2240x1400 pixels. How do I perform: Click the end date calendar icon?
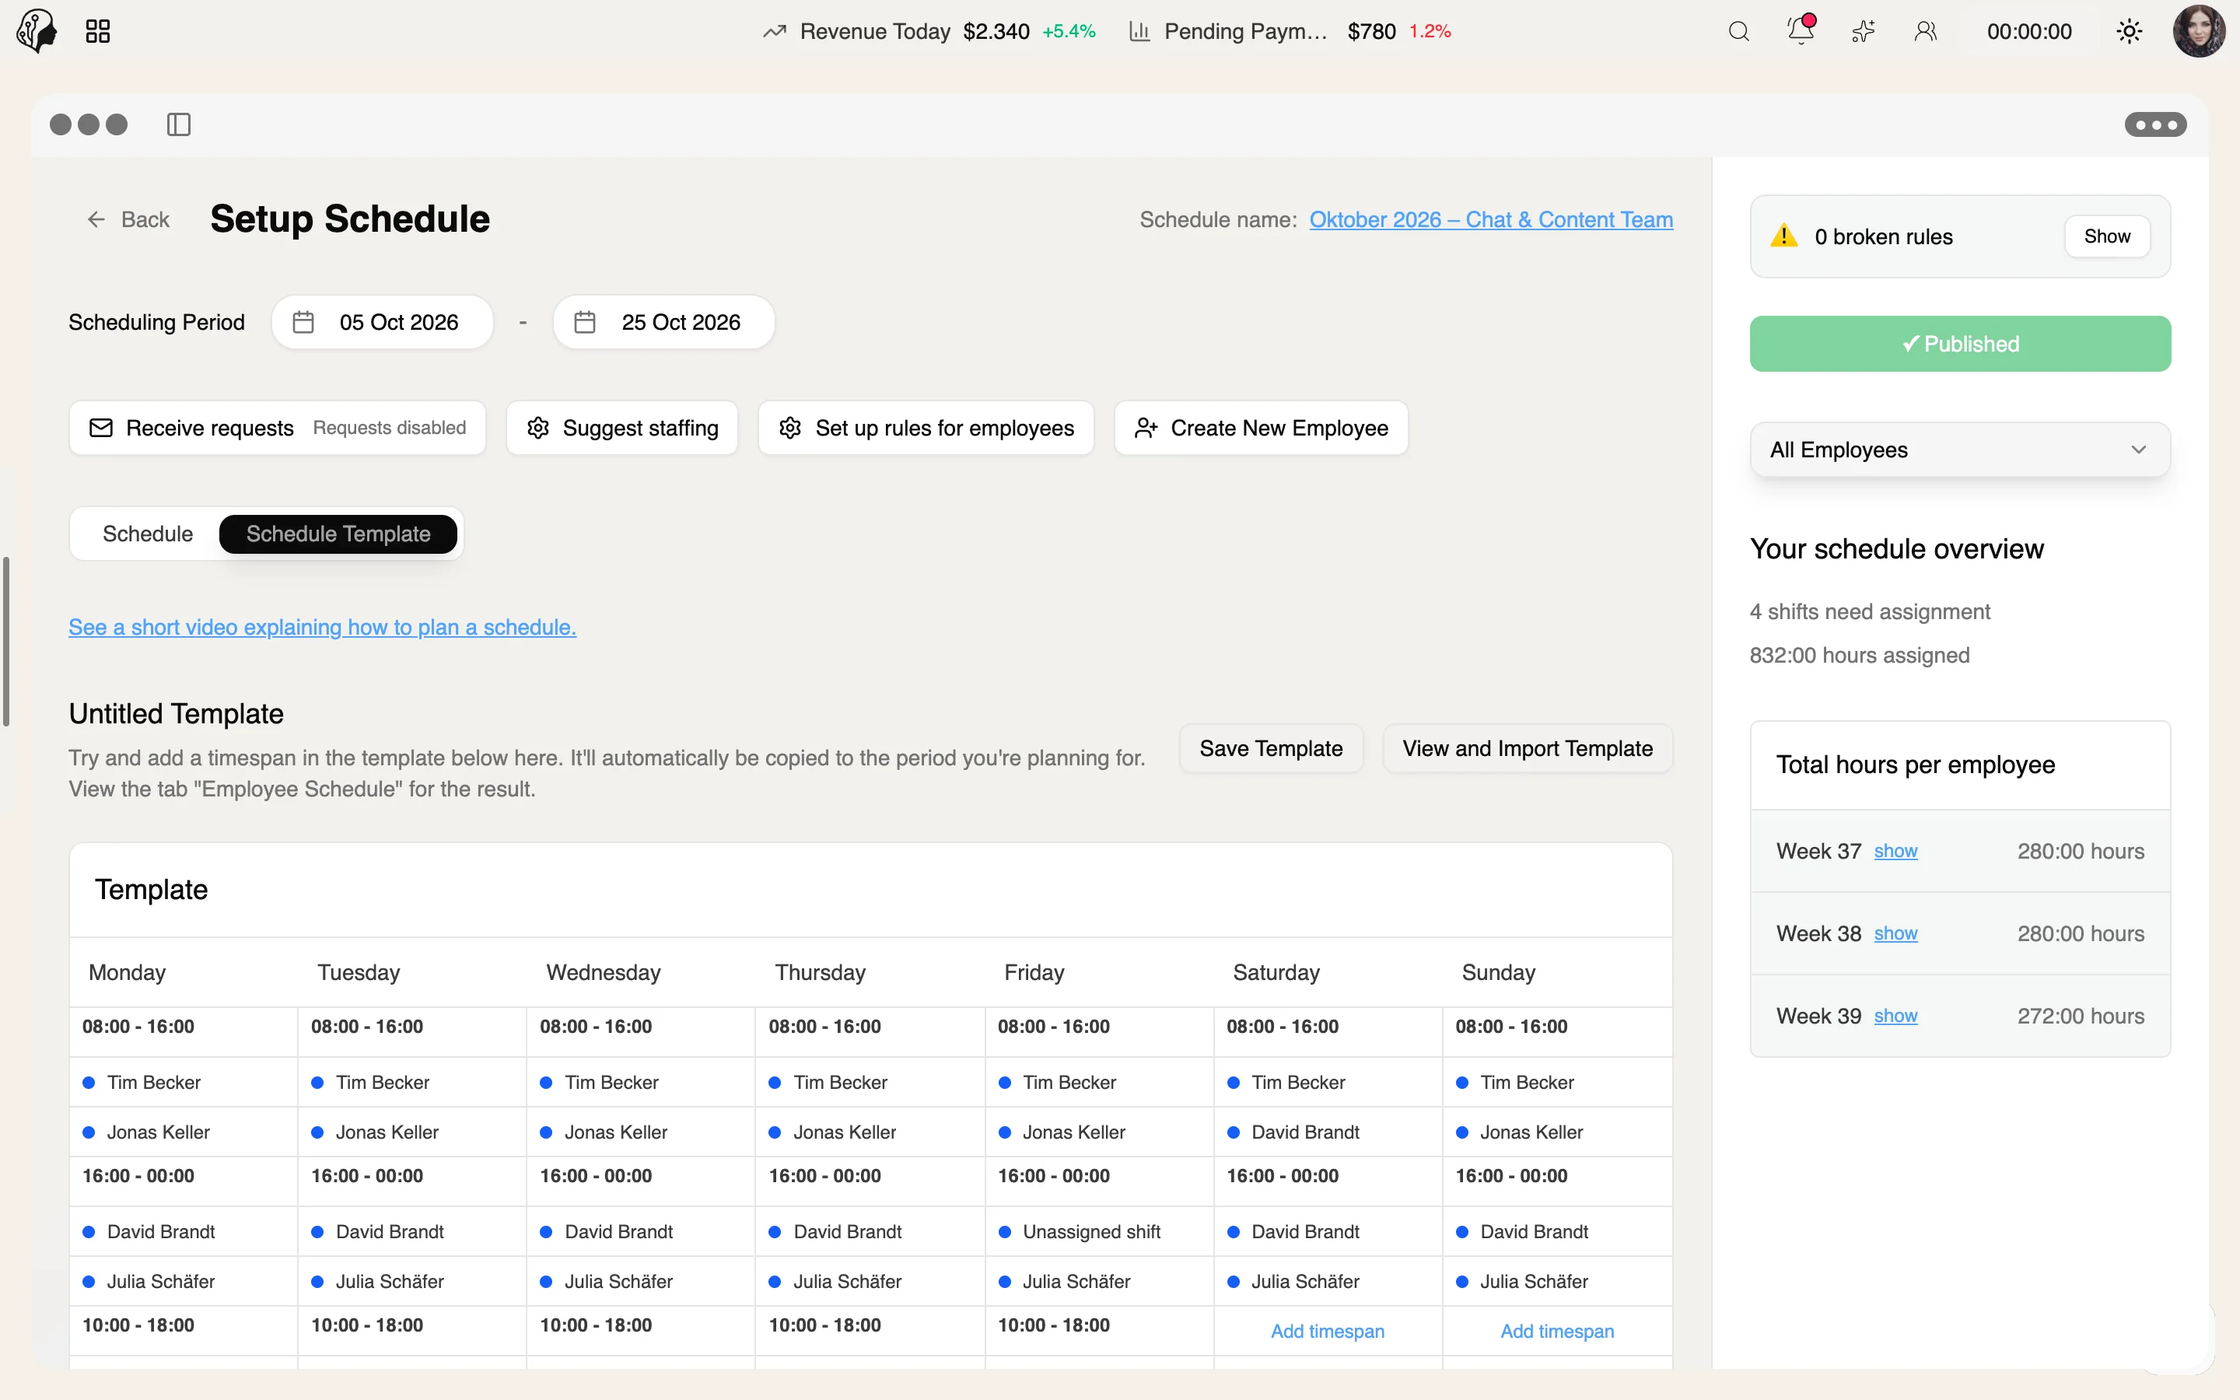(x=585, y=322)
